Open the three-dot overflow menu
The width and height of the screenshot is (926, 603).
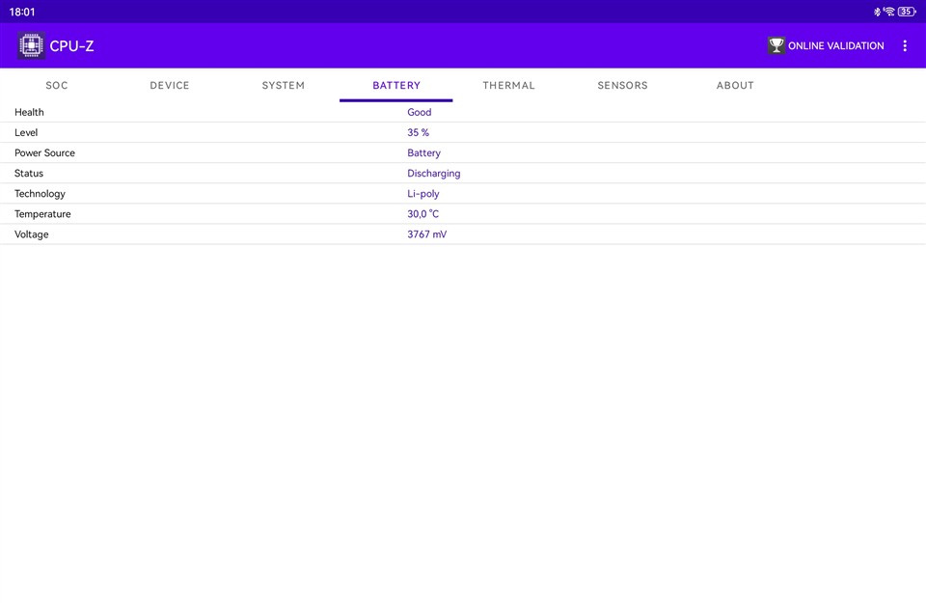click(x=904, y=45)
